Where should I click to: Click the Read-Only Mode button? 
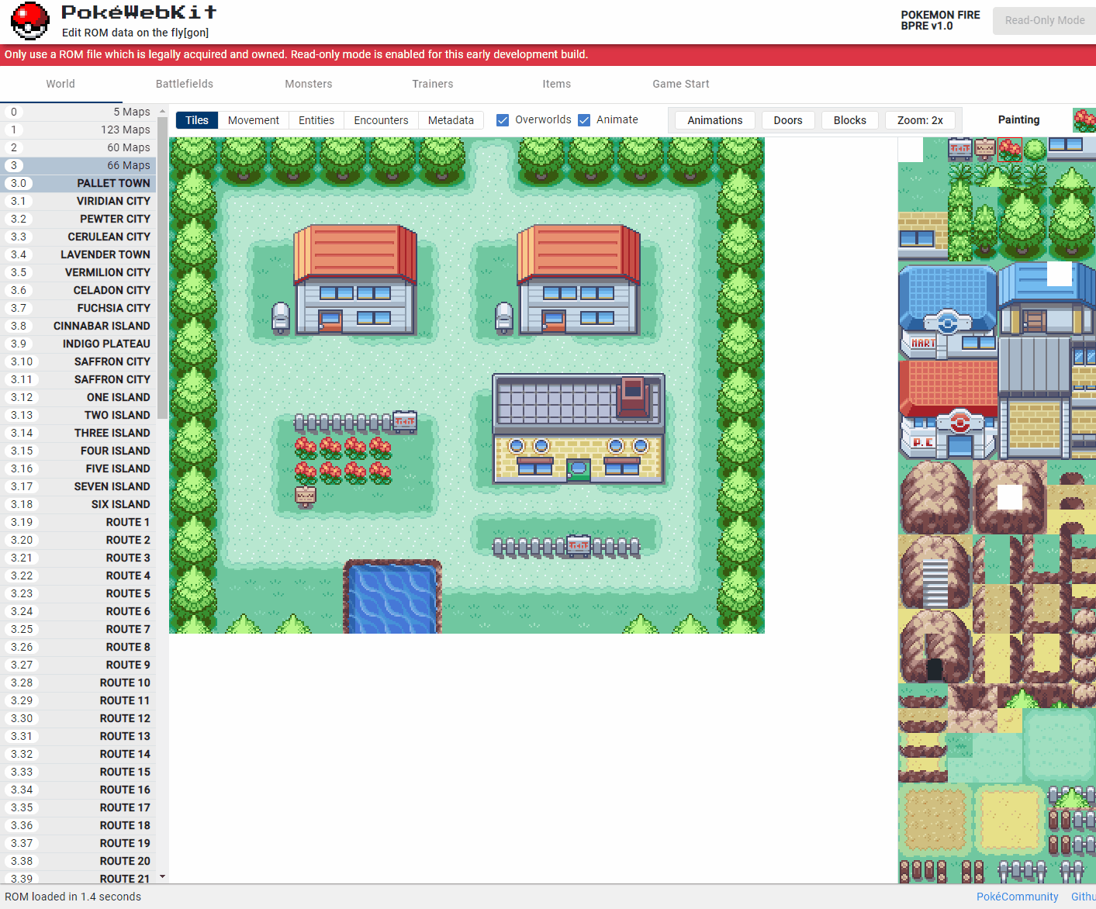tap(1044, 20)
